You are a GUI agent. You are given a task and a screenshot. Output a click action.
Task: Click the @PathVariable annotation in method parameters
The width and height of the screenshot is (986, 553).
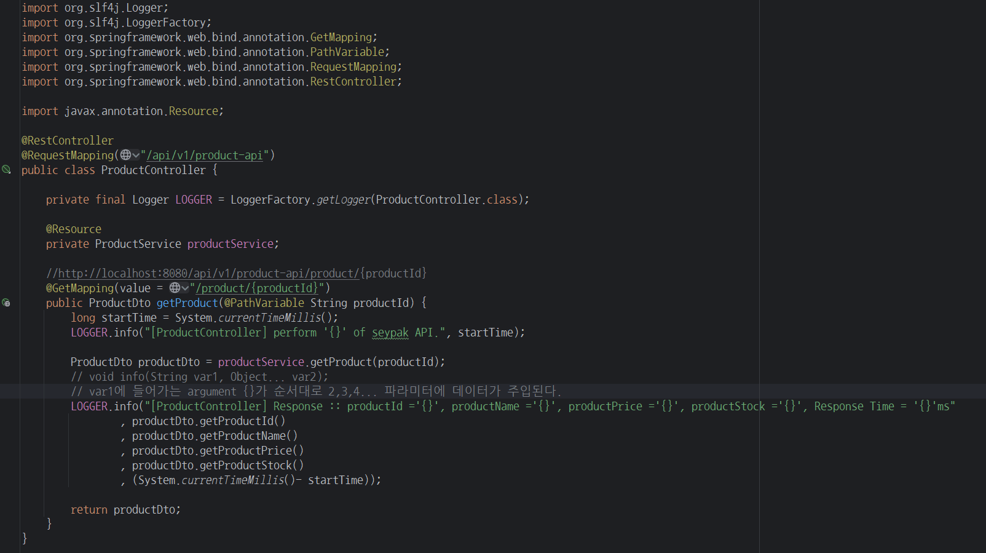(264, 303)
